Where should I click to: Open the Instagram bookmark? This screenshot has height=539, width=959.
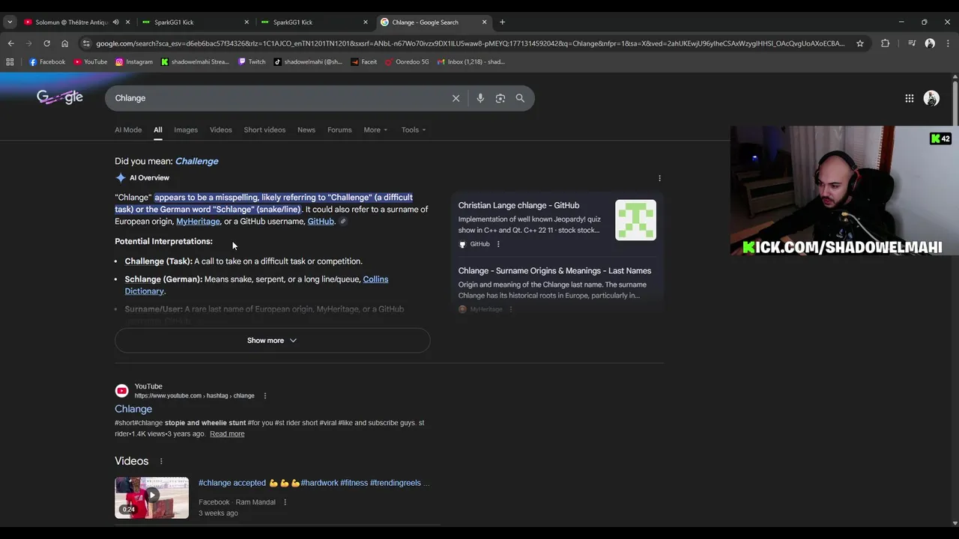tap(134, 62)
